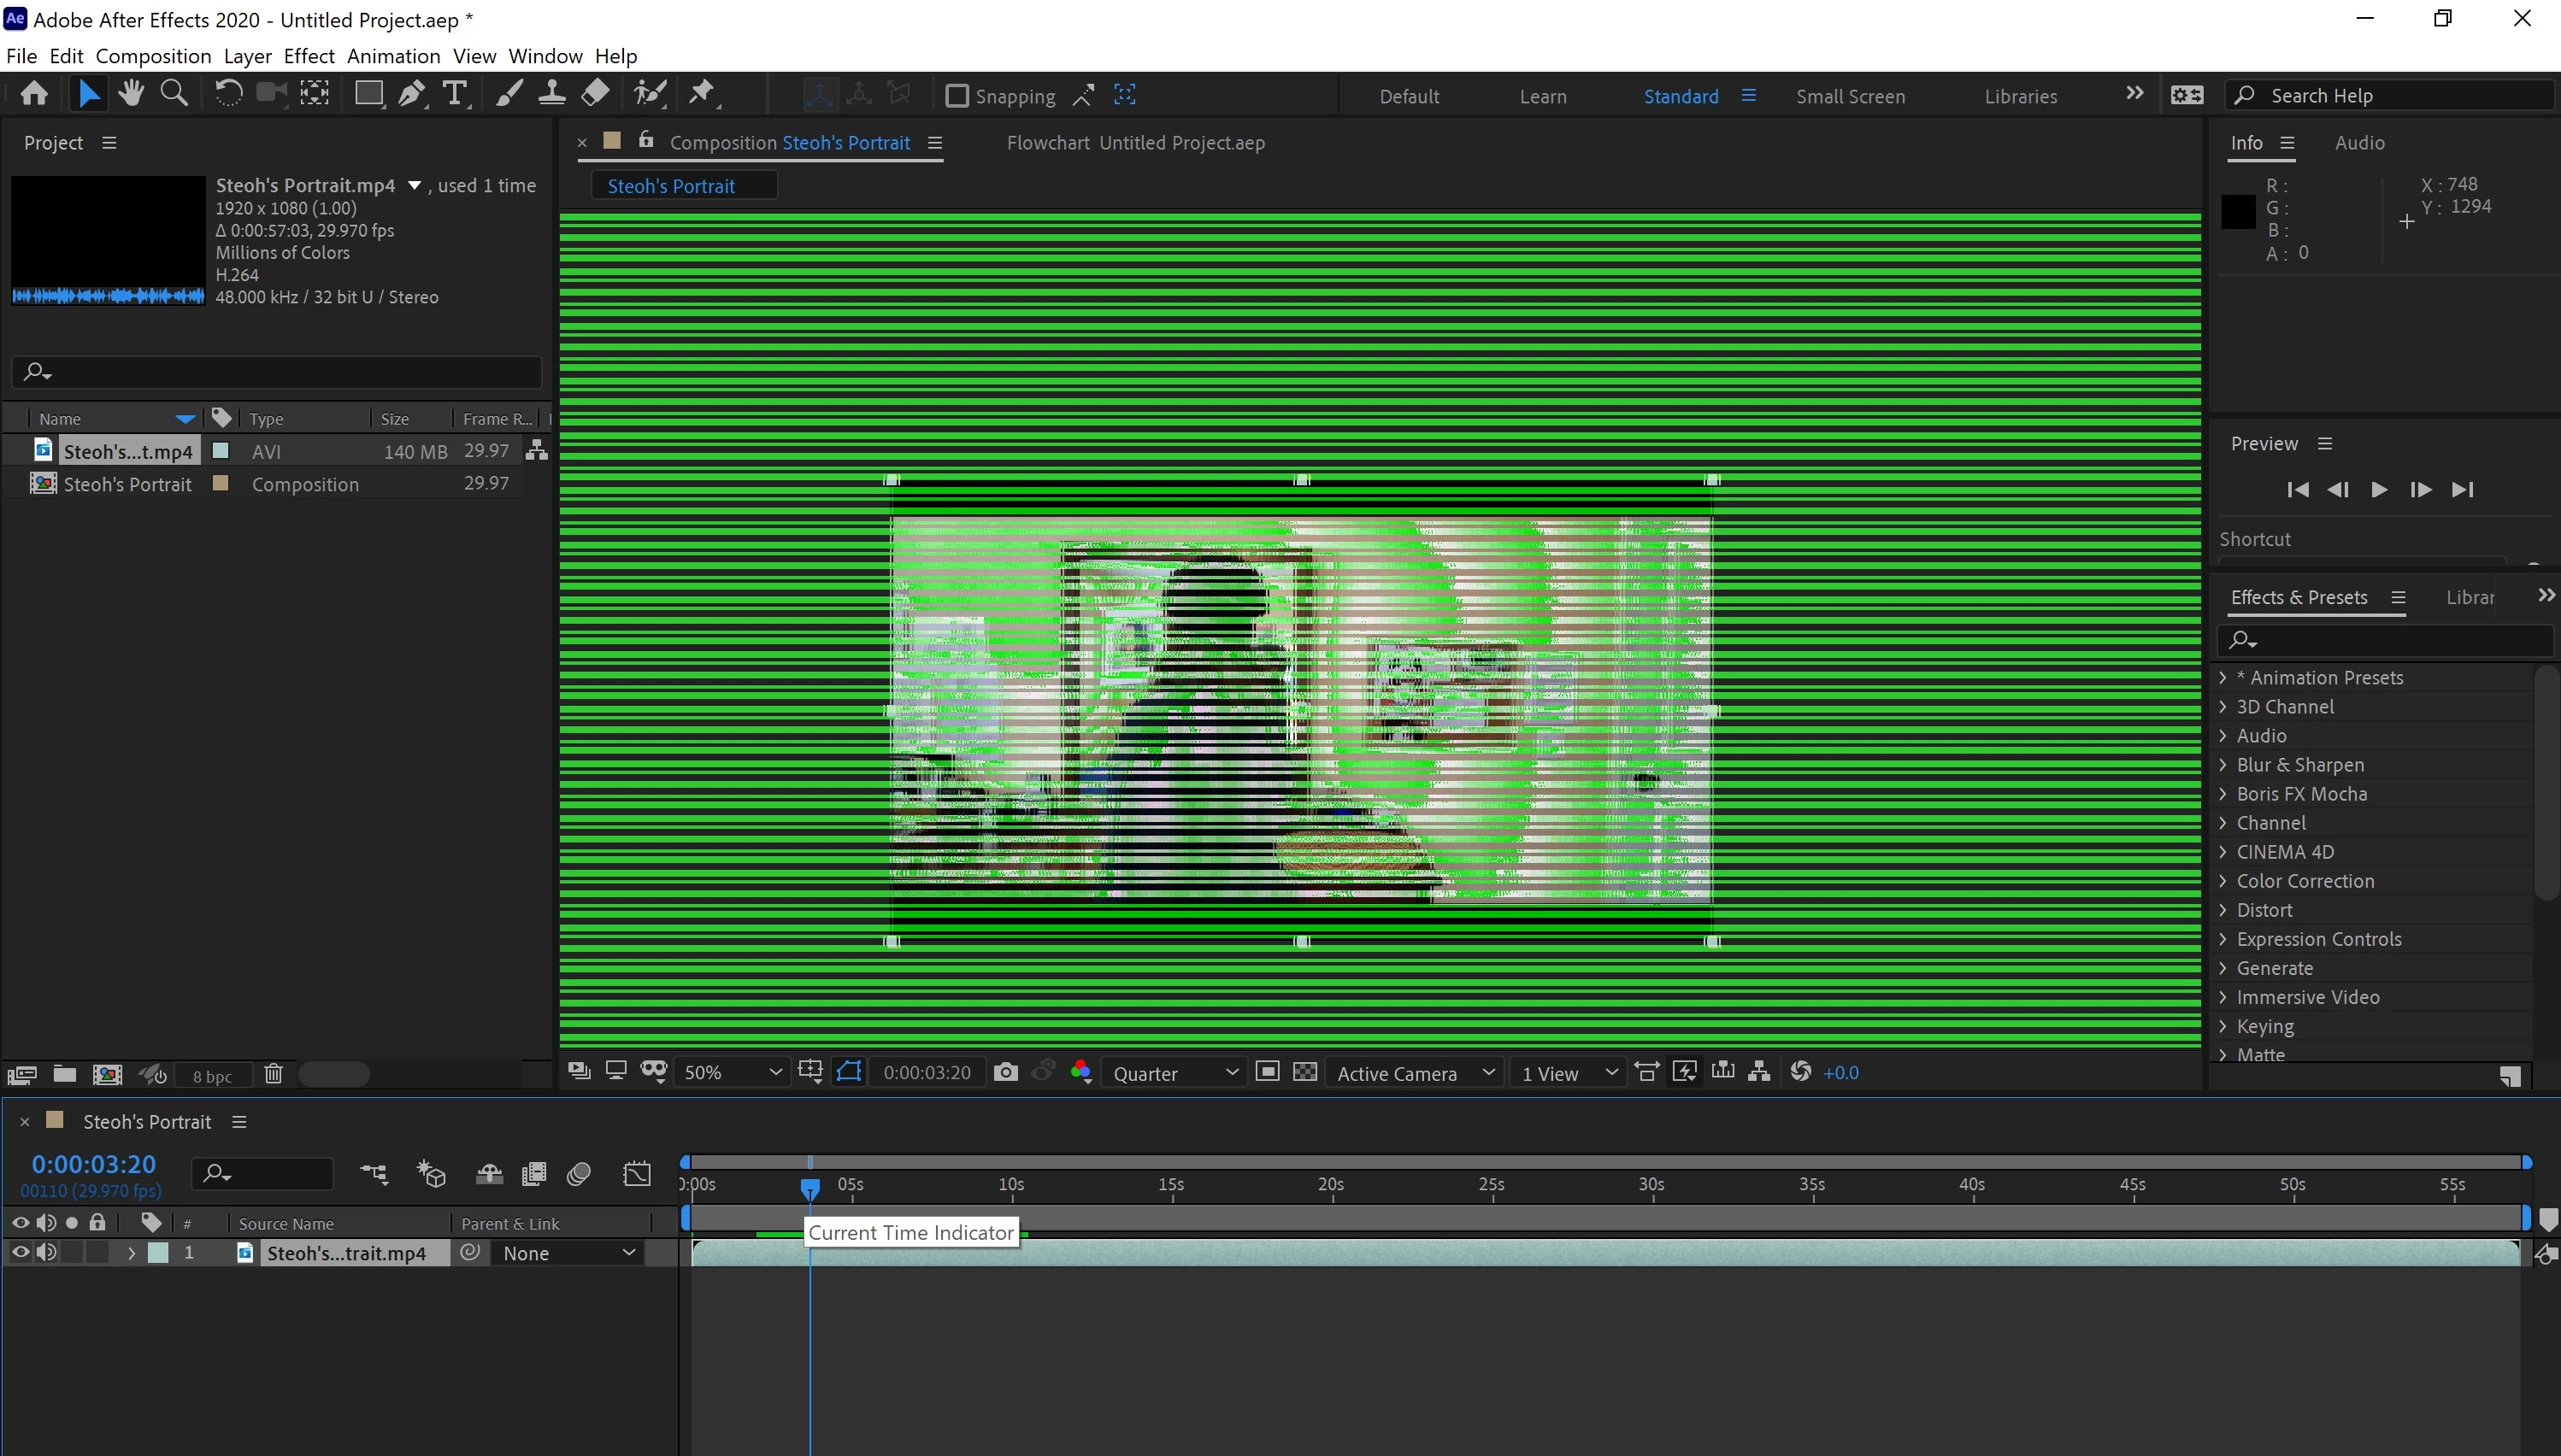Click the Take Snapshot camera icon
This screenshot has width=2561, height=1456.
(x=1005, y=1072)
